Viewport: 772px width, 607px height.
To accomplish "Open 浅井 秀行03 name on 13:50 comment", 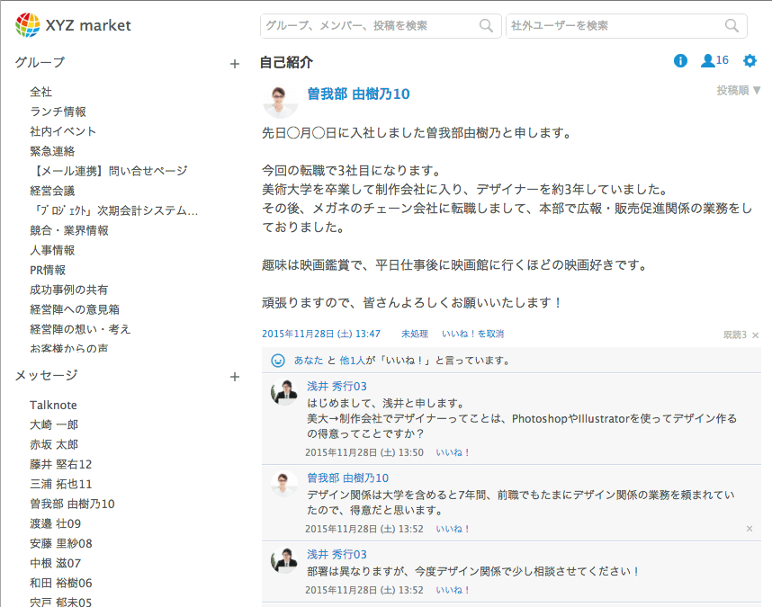I will coord(337,387).
